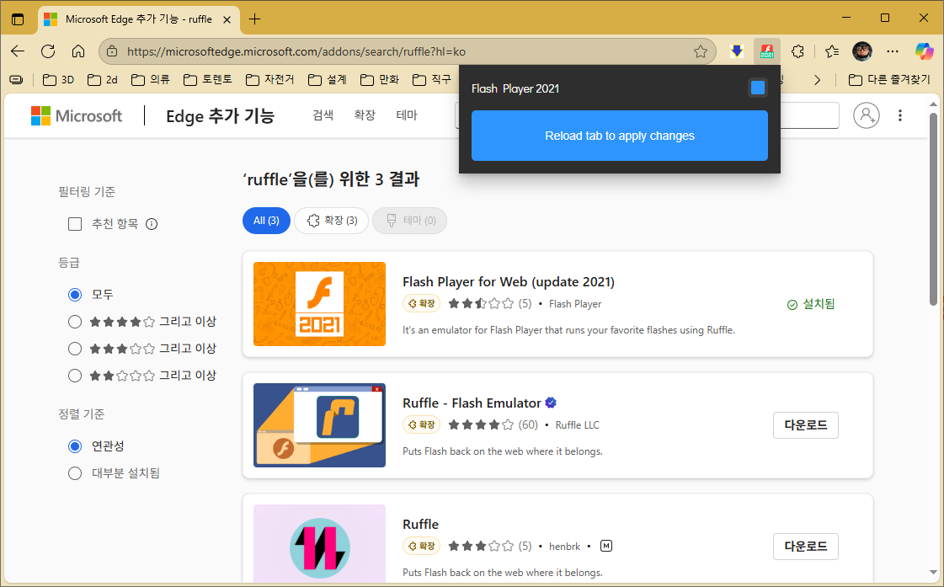Toggle Flash Player 2021 enable checkbox
The height and width of the screenshot is (587, 944).
758,88
